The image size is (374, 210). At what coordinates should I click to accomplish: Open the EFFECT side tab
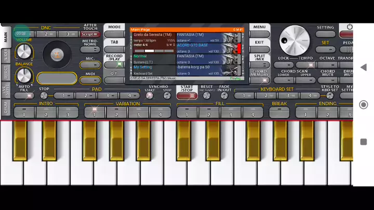coord(6,71)
